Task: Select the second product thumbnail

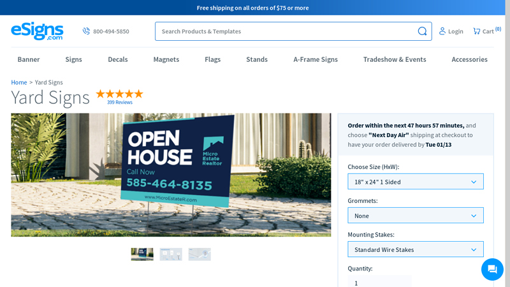Action: (x=171, y=254)
